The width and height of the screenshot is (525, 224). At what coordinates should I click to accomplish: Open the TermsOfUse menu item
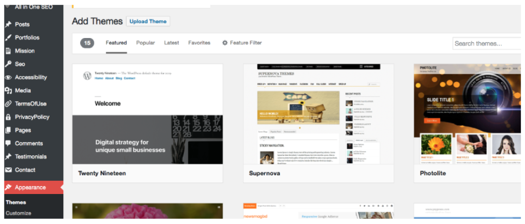point(32,104)
